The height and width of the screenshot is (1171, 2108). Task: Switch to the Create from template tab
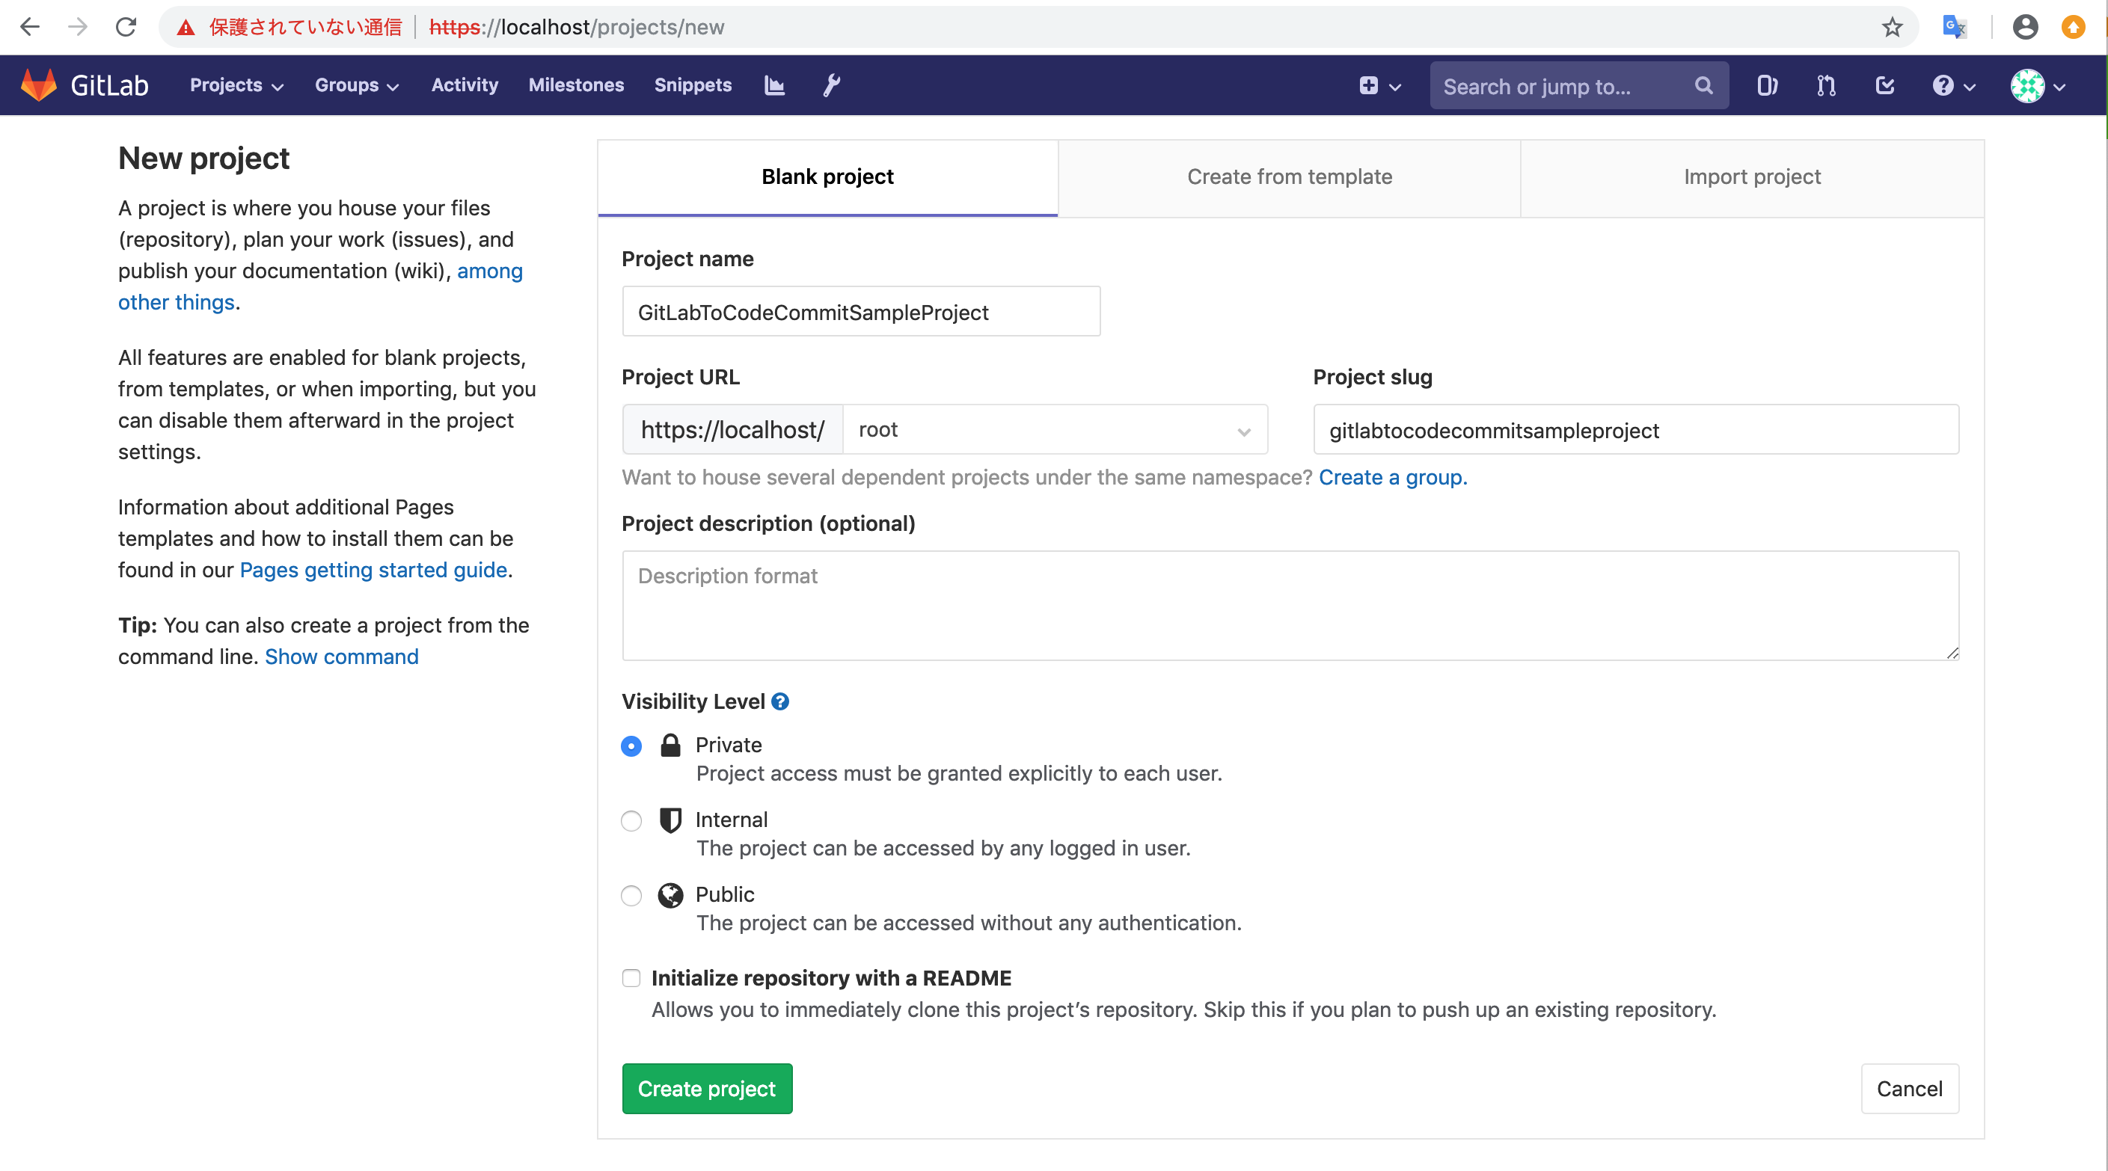coord(1290,176)
